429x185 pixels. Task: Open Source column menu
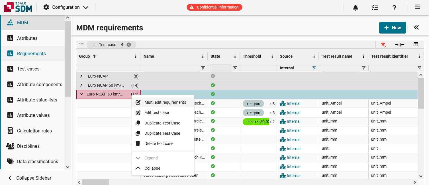(314, 56)
